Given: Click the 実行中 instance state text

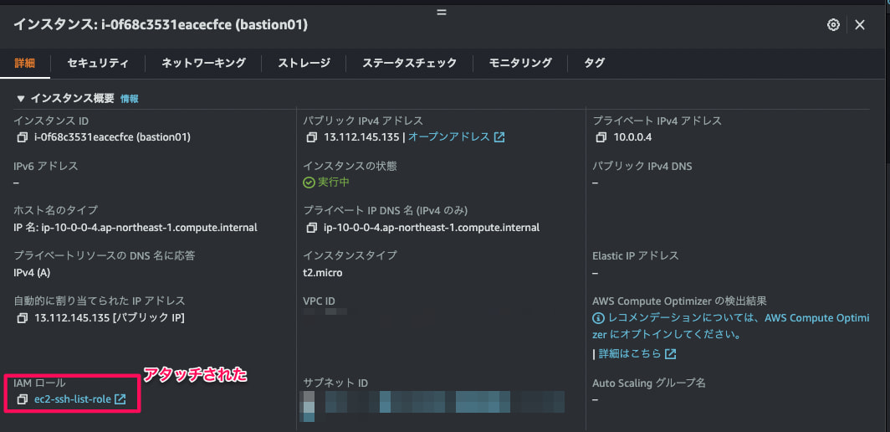Looking at the screenshot, I should 334,183.
